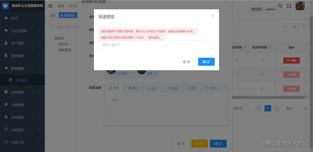Collapse the 易省多 tree node

(52, 38)
